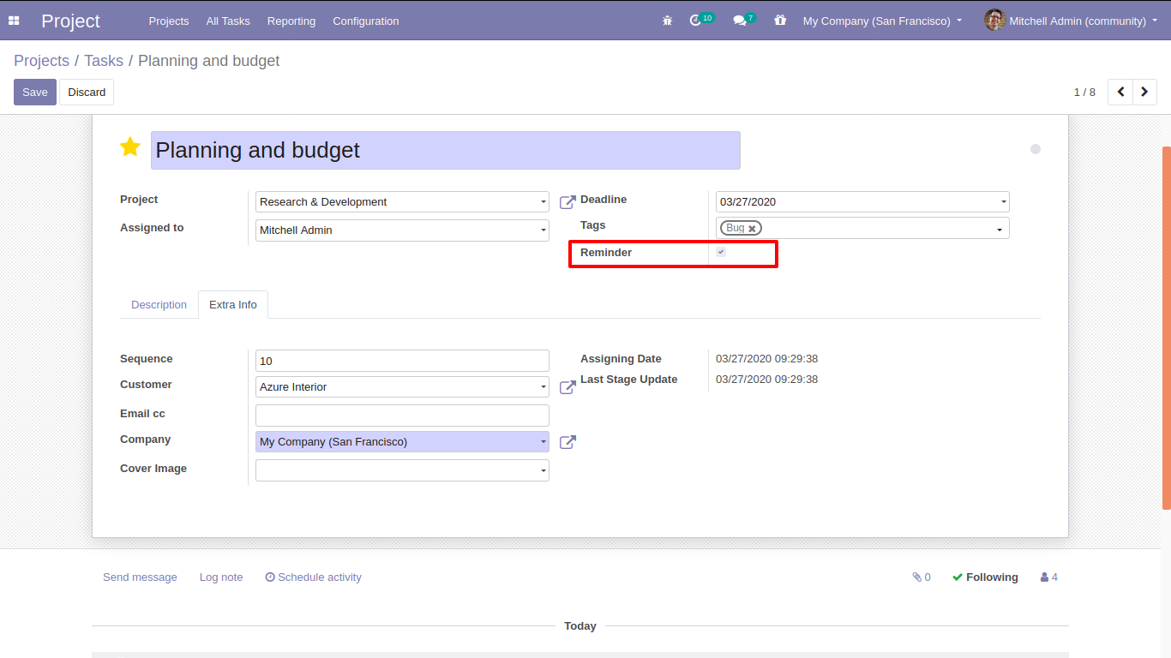Open the Reporting menu
This screenshot has width=1171, height=658.
[291, 21]
